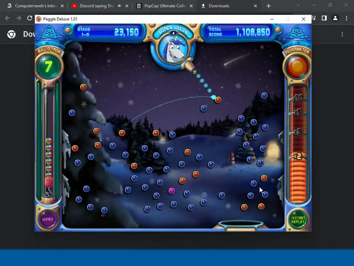Click the Fevermeter orange orb
The image size is (354, 266).
297,67
